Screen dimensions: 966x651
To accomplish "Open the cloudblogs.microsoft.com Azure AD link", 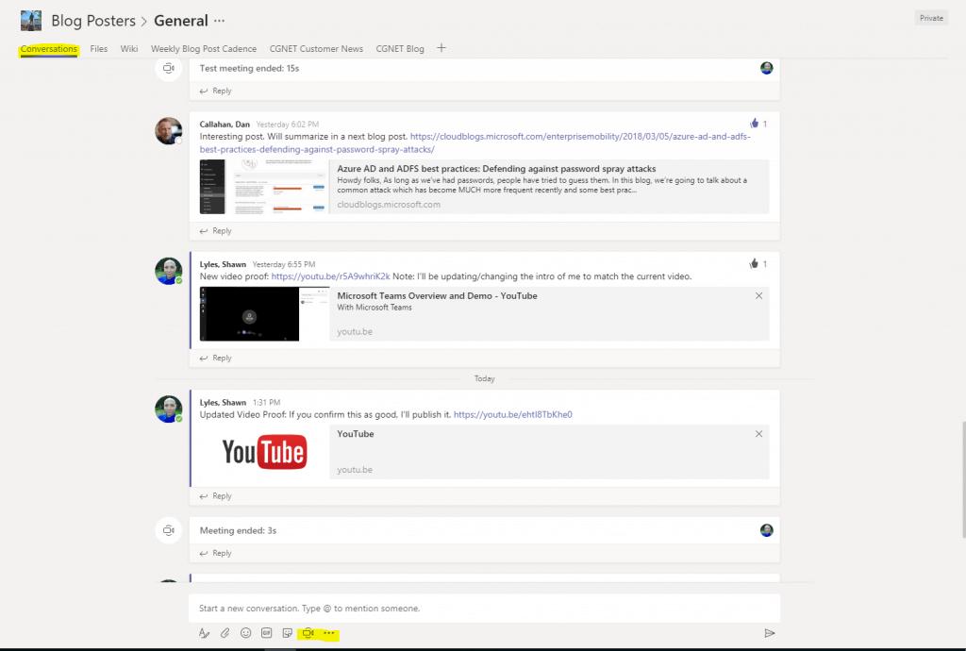I will coord(475,142).
